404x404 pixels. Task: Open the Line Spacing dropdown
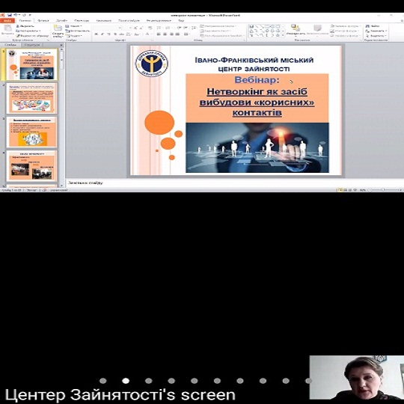click(x=194, y=28)
